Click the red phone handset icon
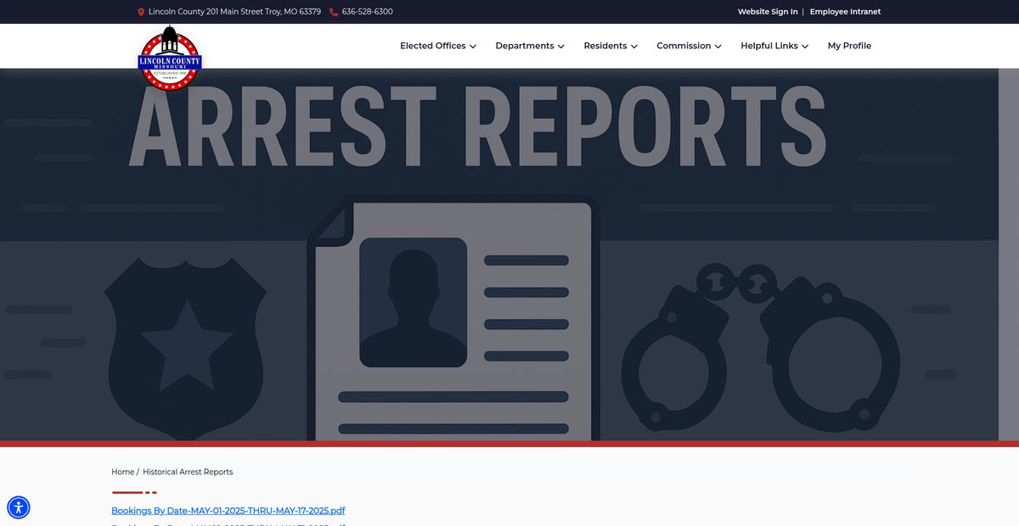The width and height of the screenshot is (1019, 526). [334, 12]
